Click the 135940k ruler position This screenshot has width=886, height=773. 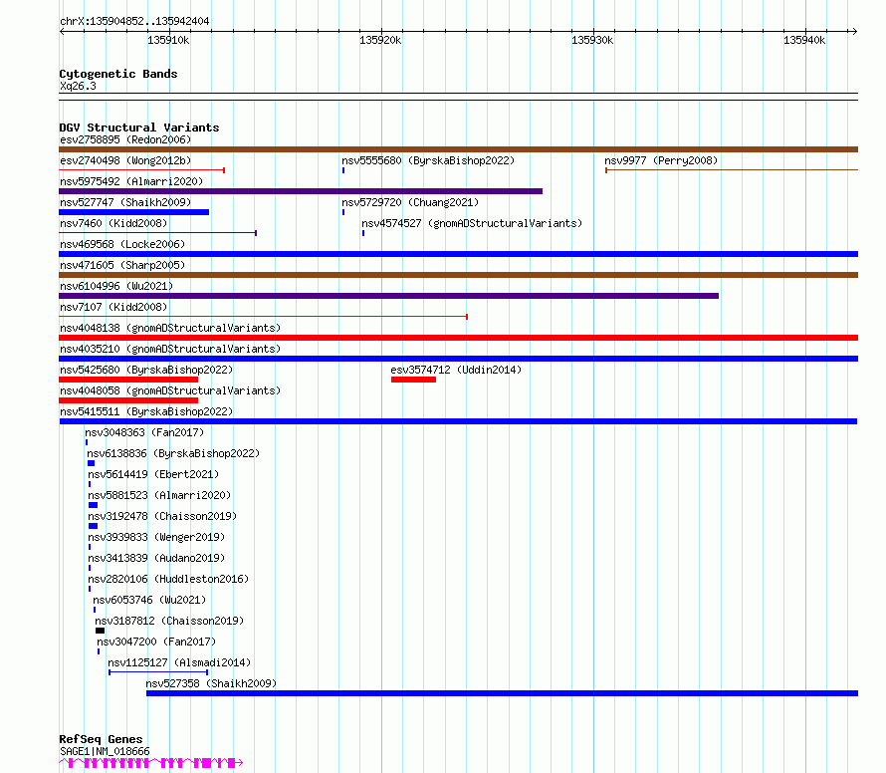point(804,40)
